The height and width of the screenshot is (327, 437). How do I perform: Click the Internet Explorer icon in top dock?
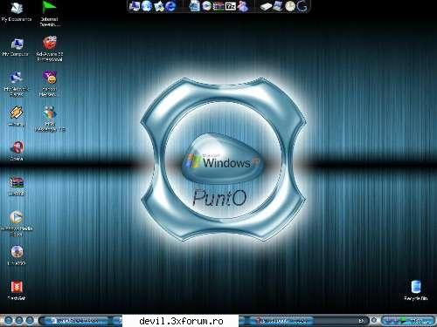170,6
